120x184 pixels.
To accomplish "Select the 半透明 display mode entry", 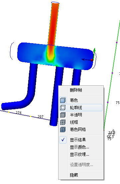I will [x=76, y=115].
